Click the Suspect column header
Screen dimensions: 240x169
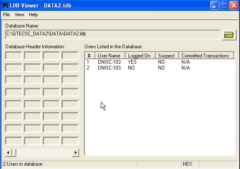[167, 56]
